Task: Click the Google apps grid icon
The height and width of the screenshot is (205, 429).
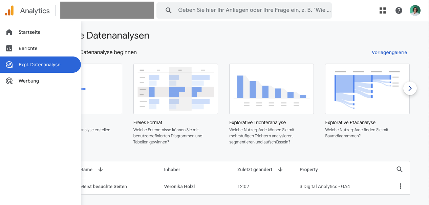Action: coord(382,10)
